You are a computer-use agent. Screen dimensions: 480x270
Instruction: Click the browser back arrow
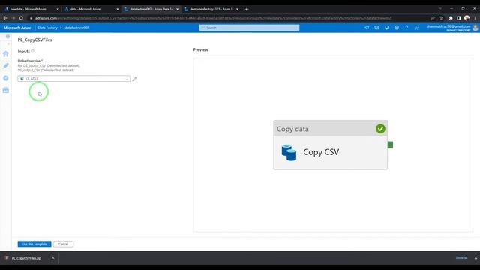pos(5,18)
